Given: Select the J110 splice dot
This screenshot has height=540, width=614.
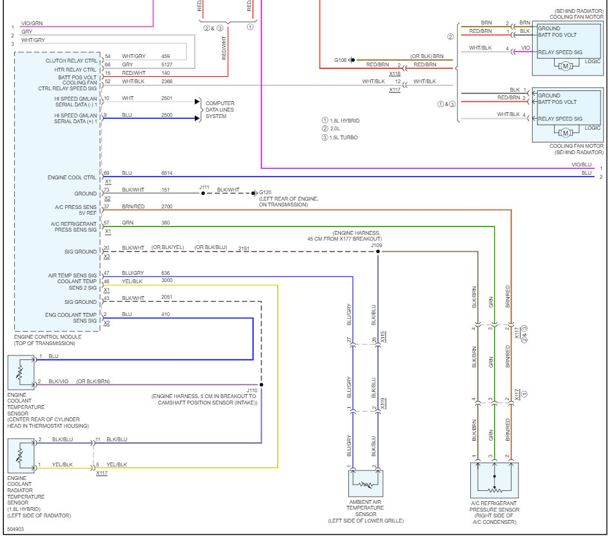Looking at the screenshot, I should (261, 385).
